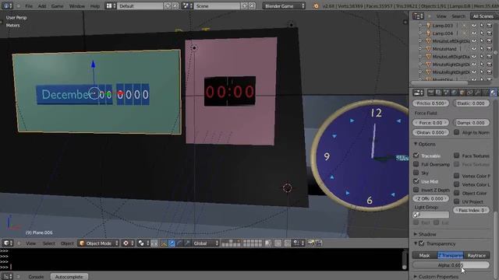Collapse the Options panel

[x=416, y=144]
